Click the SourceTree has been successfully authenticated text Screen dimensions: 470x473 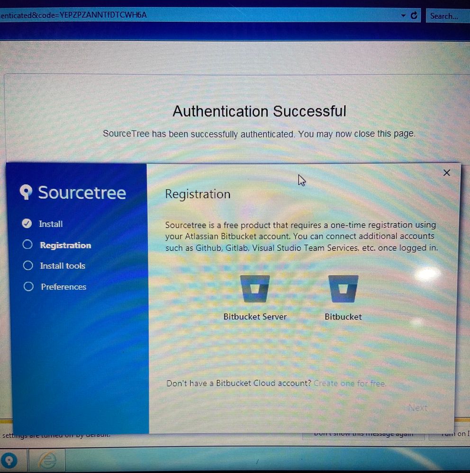[259, 134]
